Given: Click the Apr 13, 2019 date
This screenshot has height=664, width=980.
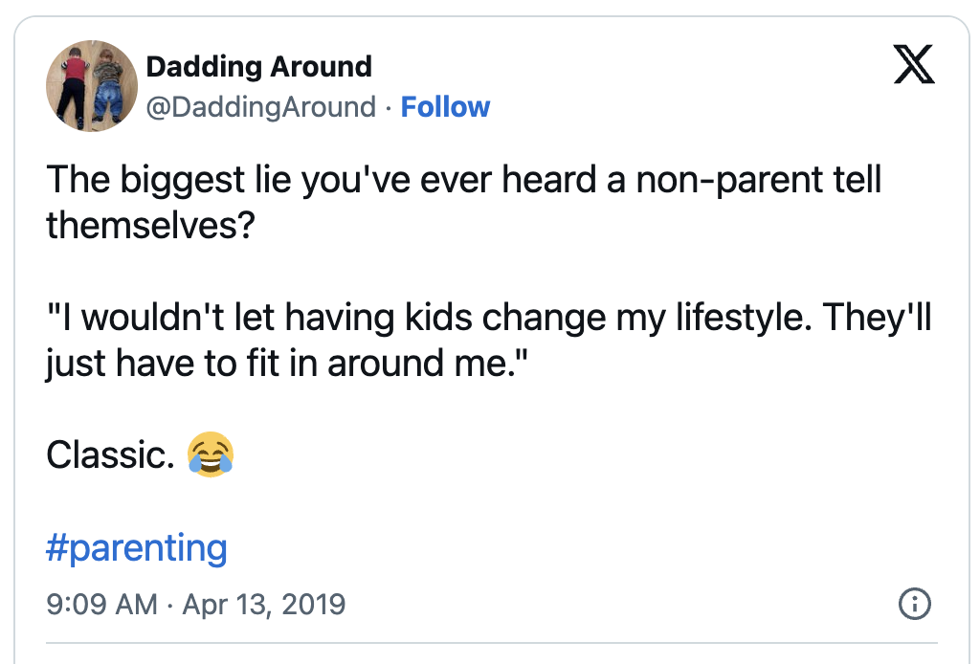Looking at the screenshot, I should click(x=263, y=605).
